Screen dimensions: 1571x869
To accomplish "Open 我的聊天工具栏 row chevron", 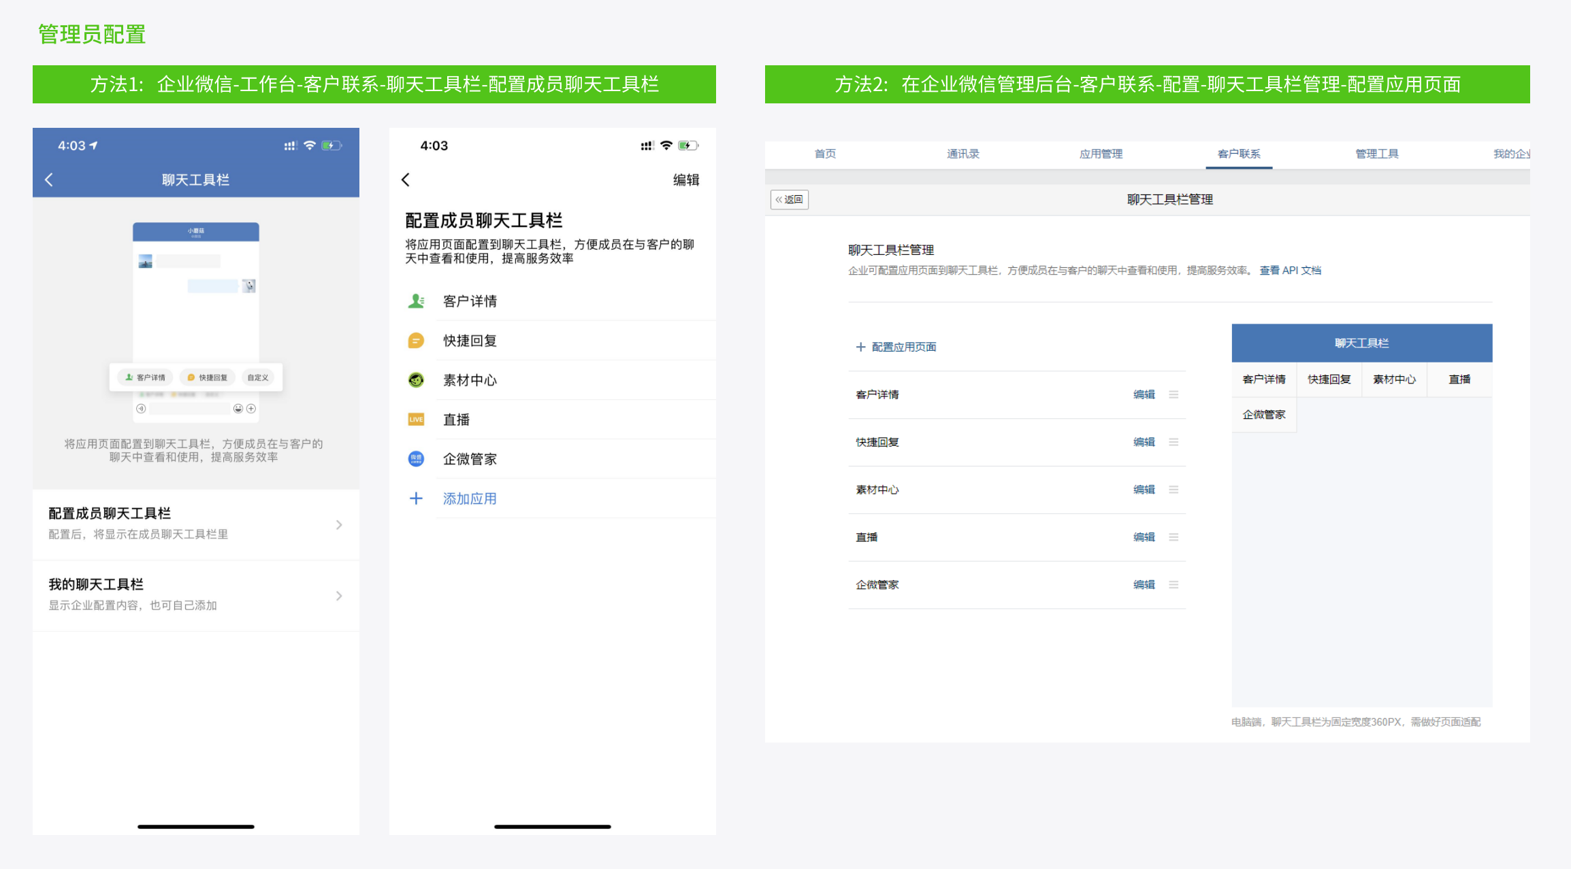I will [339, 596].
